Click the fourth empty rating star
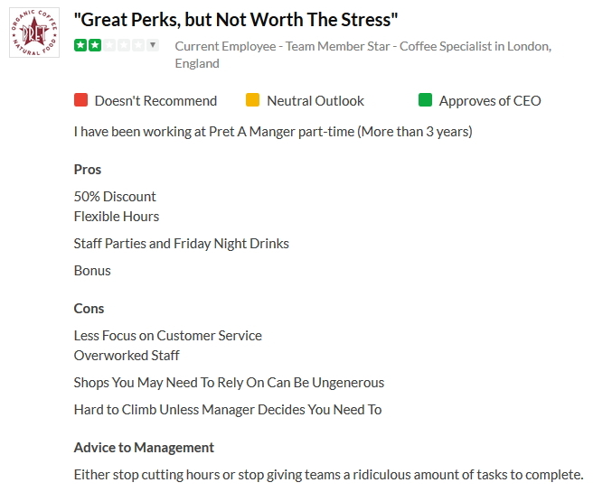The height and width of the screenshot is (492, 593). 122,45
